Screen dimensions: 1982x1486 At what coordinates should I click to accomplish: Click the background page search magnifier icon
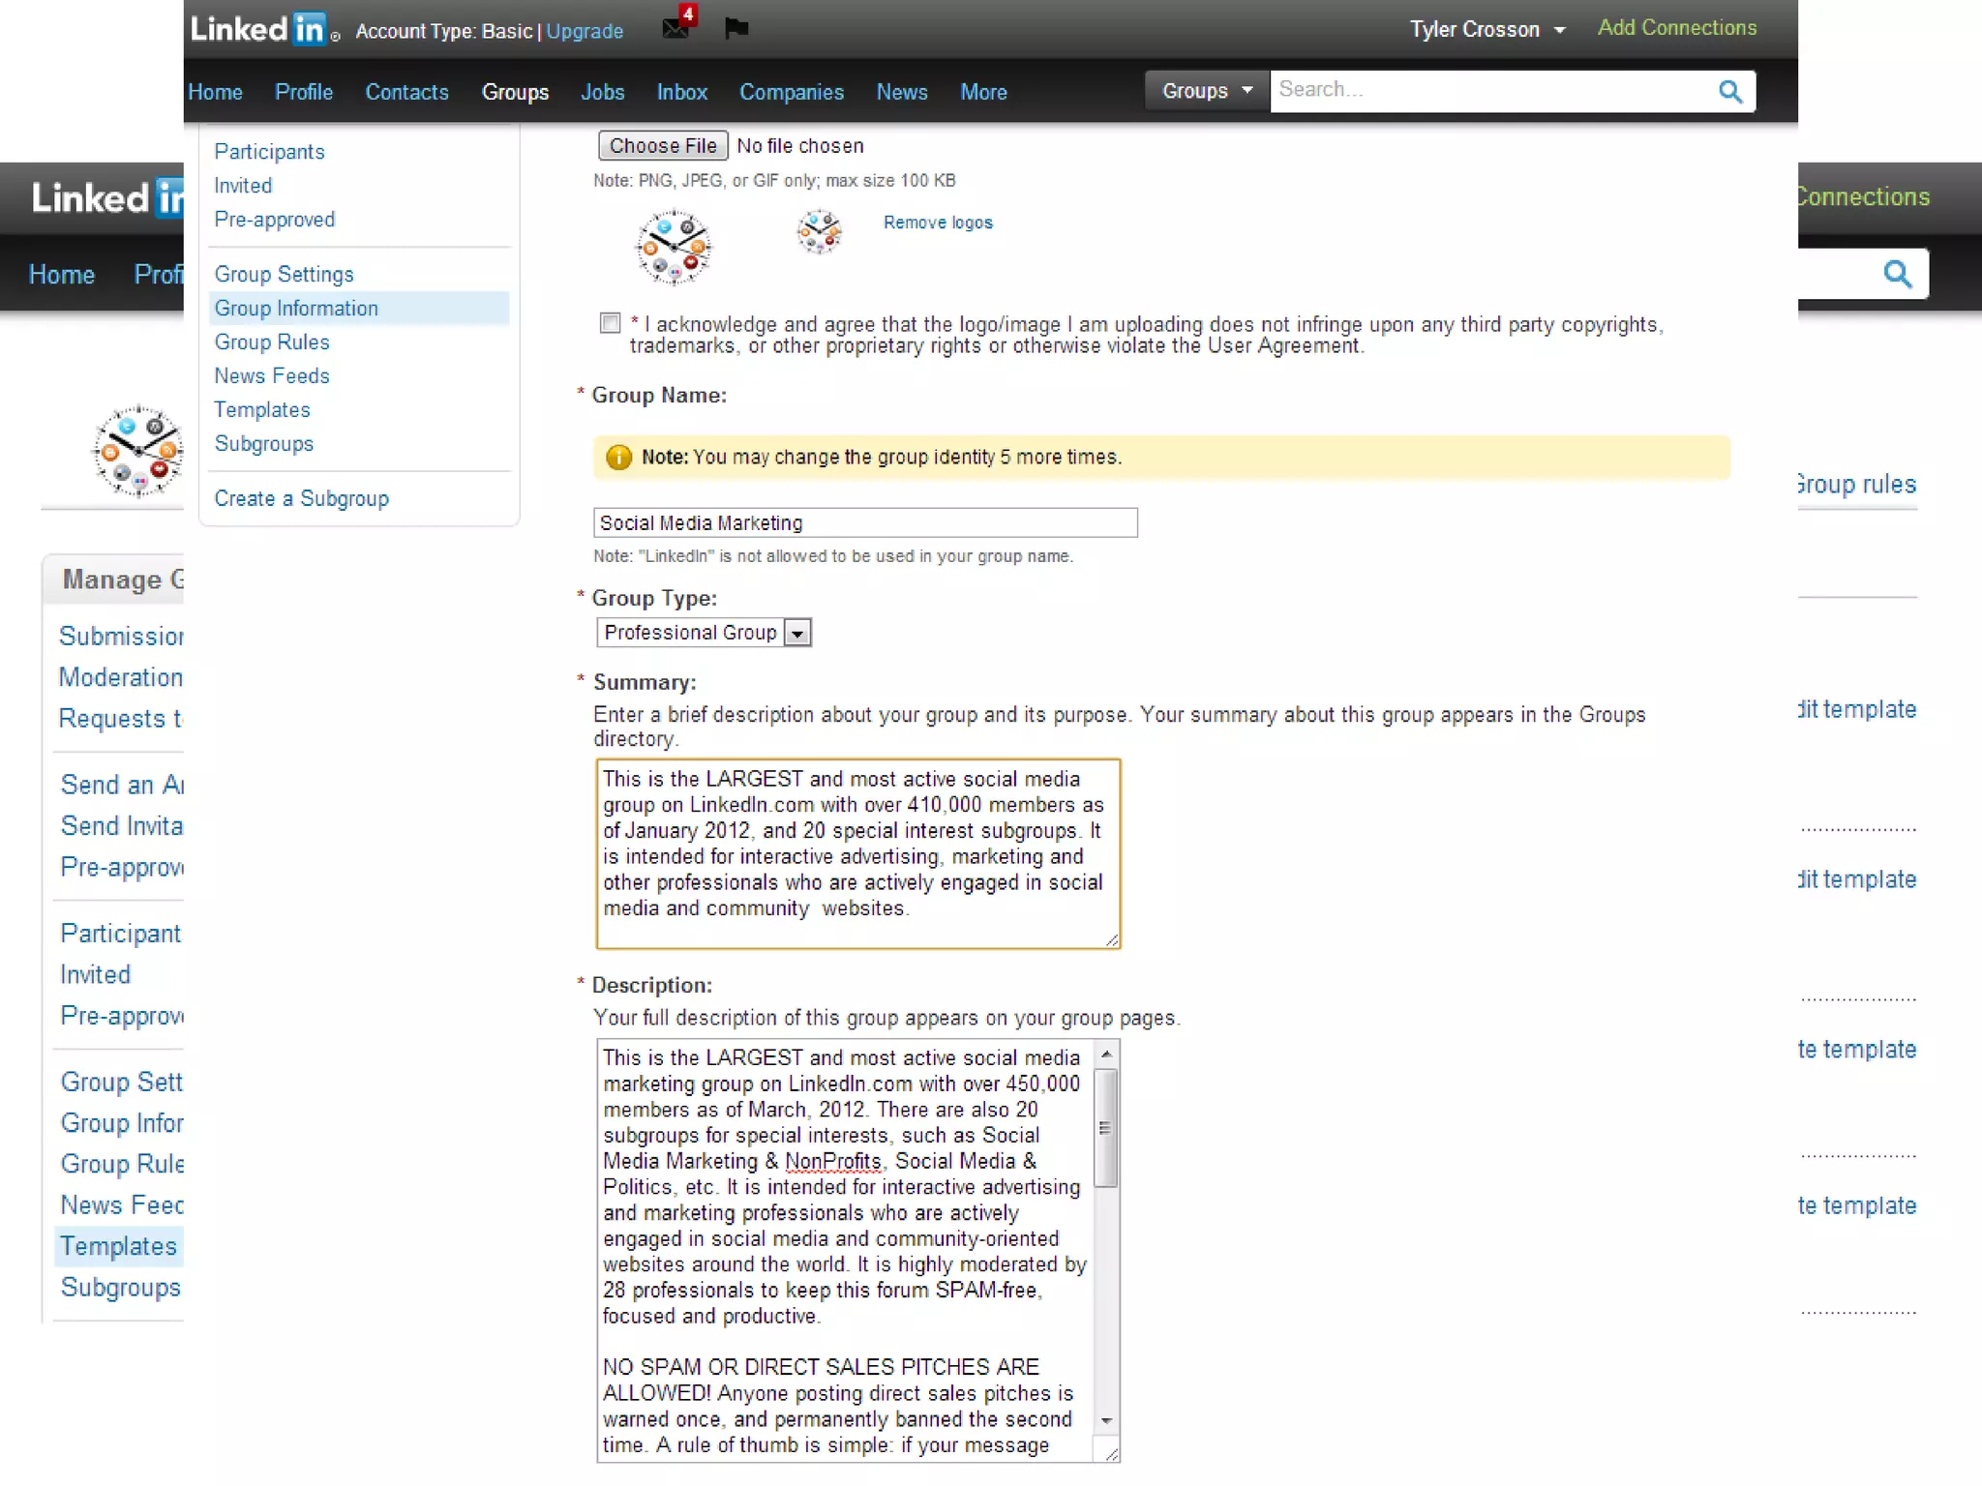click(1897, 275)
